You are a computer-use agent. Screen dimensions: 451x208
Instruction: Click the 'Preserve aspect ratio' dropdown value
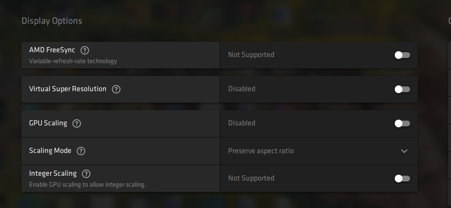point(261,151)
